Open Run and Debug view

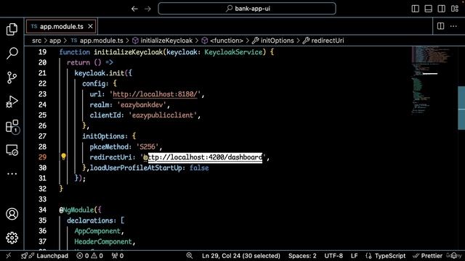12,101
